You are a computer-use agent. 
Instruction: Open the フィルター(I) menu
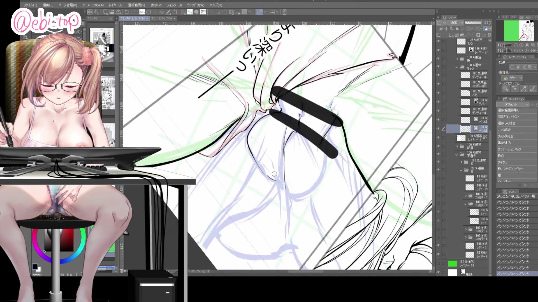click(x=174, y=5)
